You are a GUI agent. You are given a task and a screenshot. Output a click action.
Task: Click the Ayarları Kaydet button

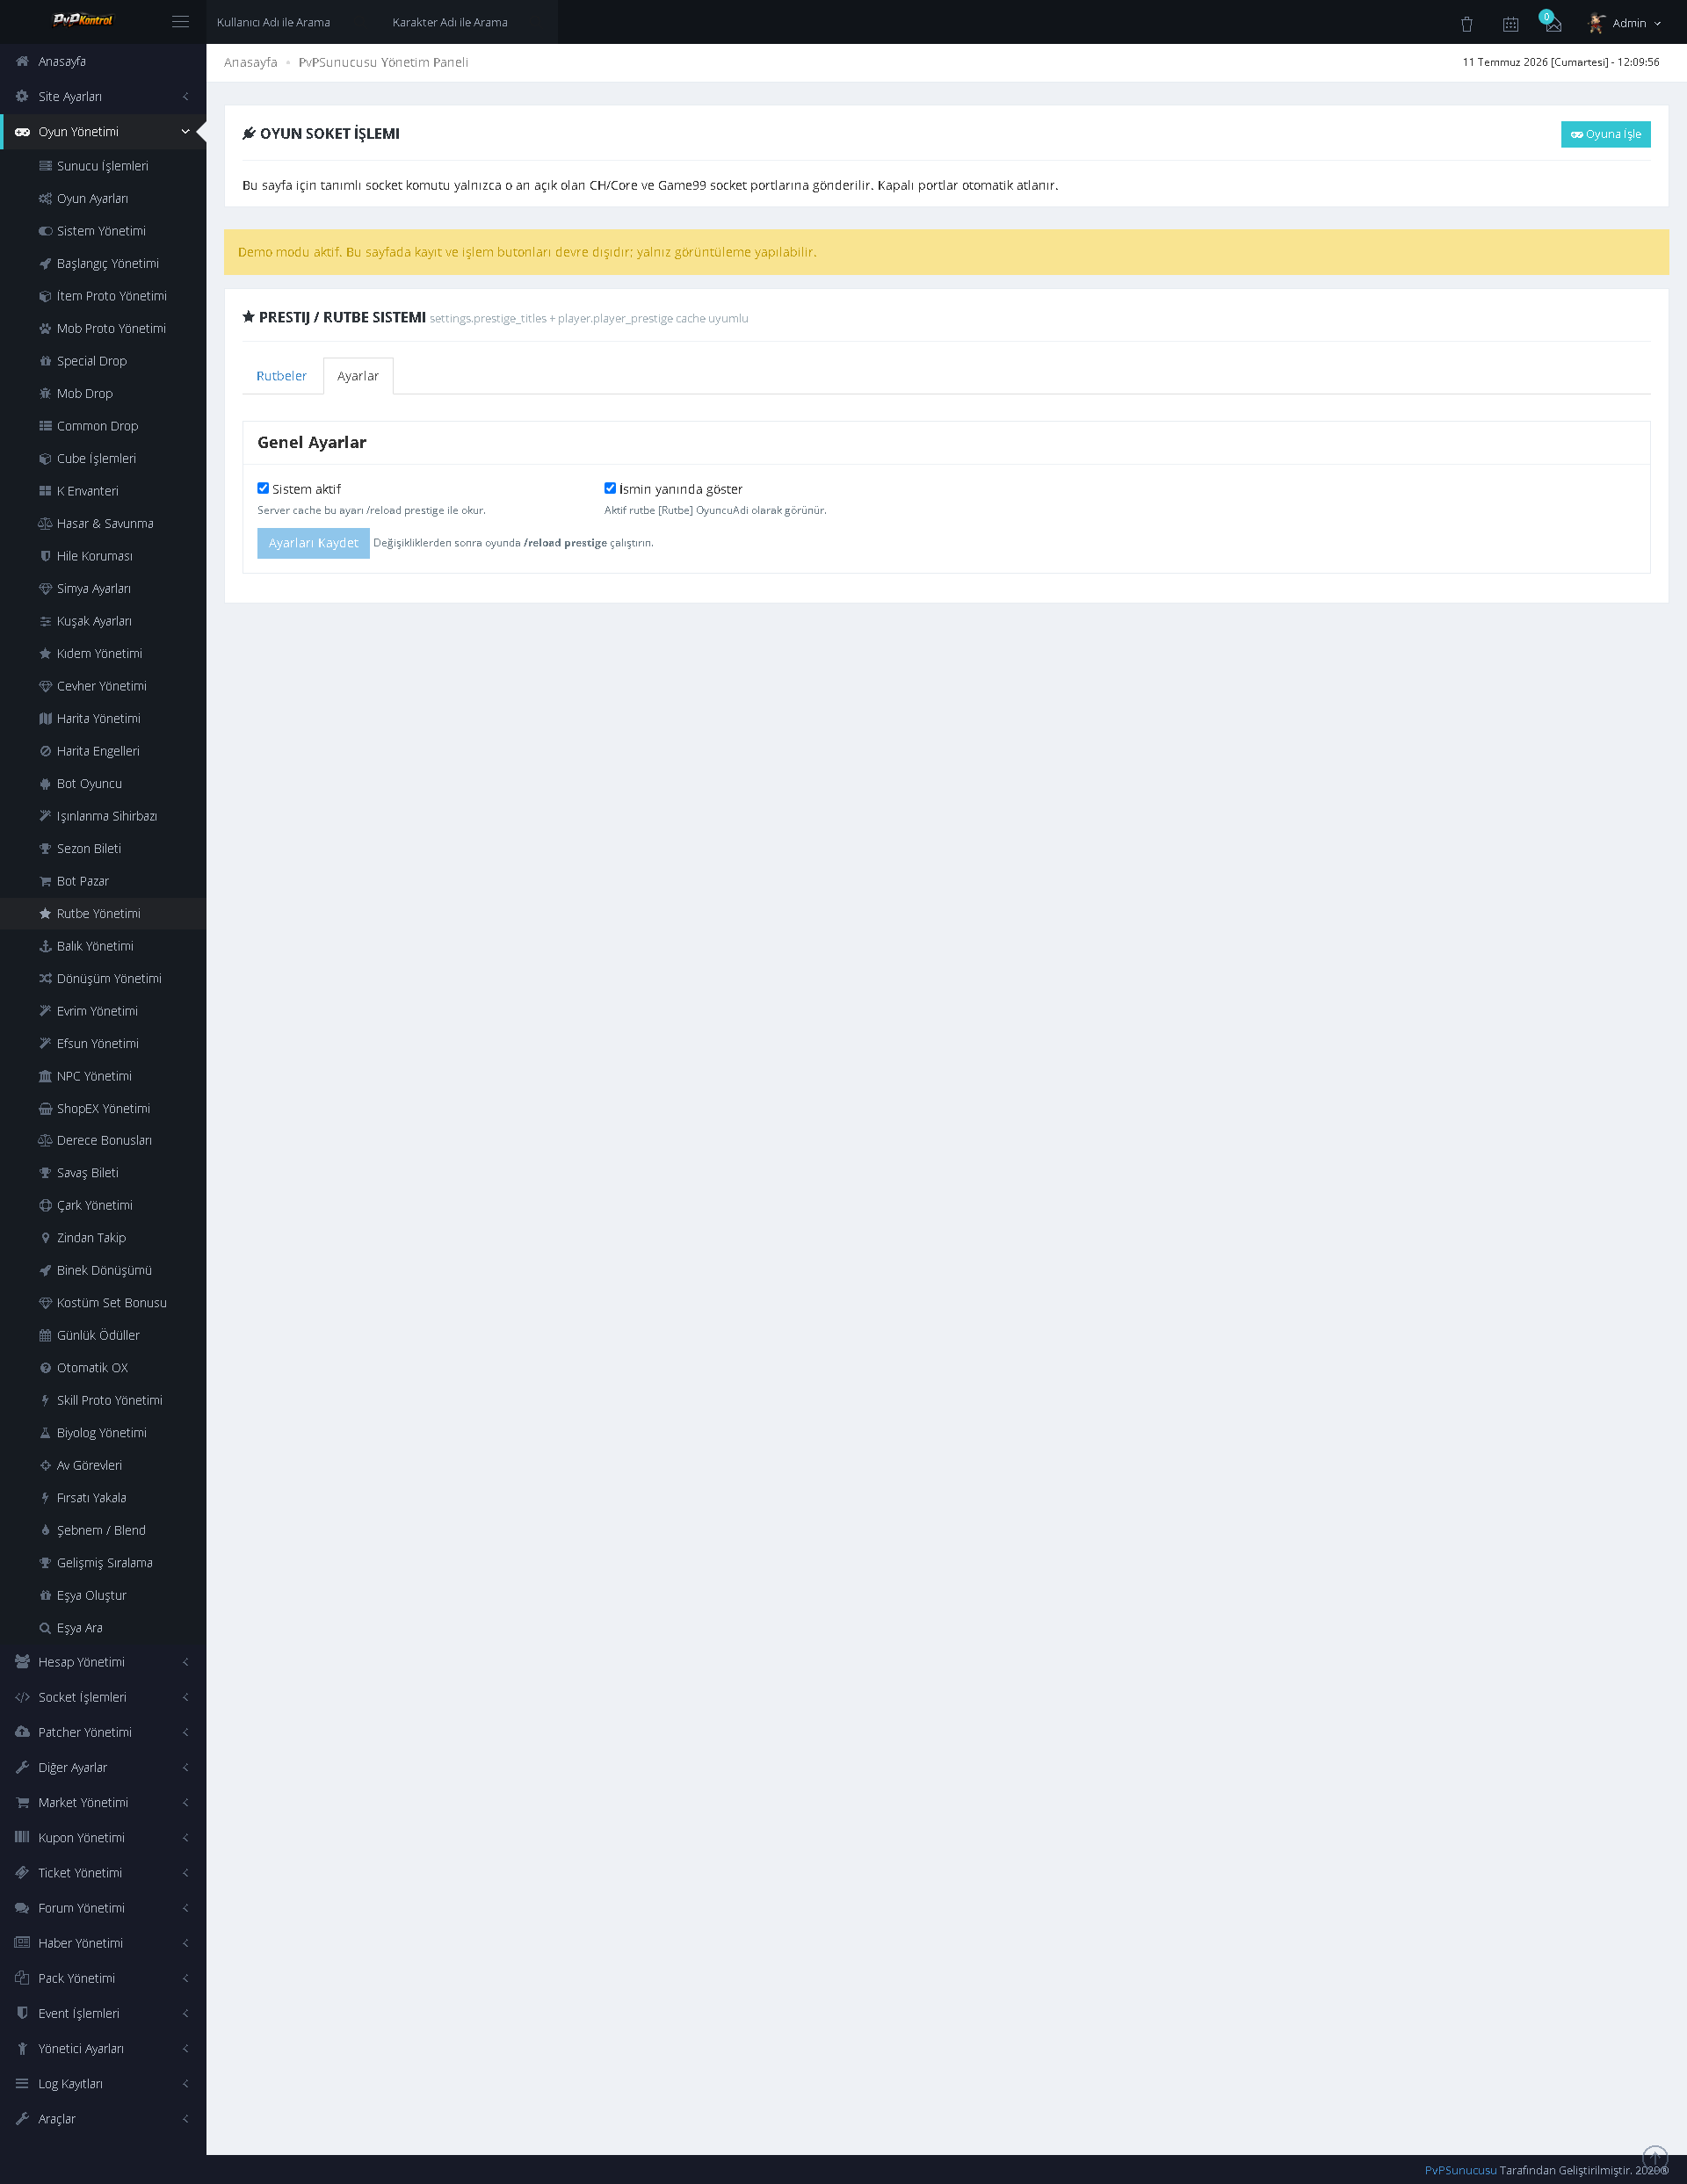(x=313, y=543)
